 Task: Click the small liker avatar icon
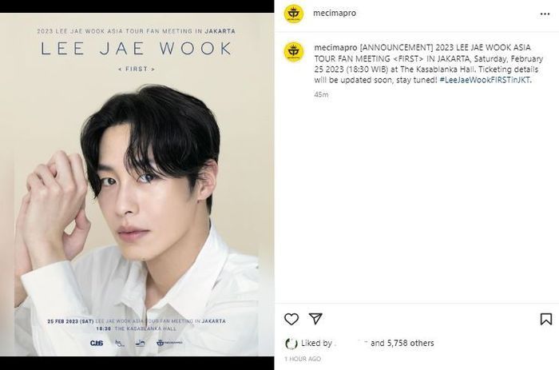291,344
